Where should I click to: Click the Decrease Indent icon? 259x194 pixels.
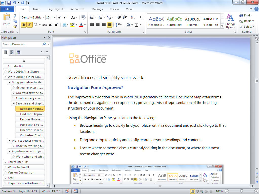pyautogui.click(x=119, y=17)
